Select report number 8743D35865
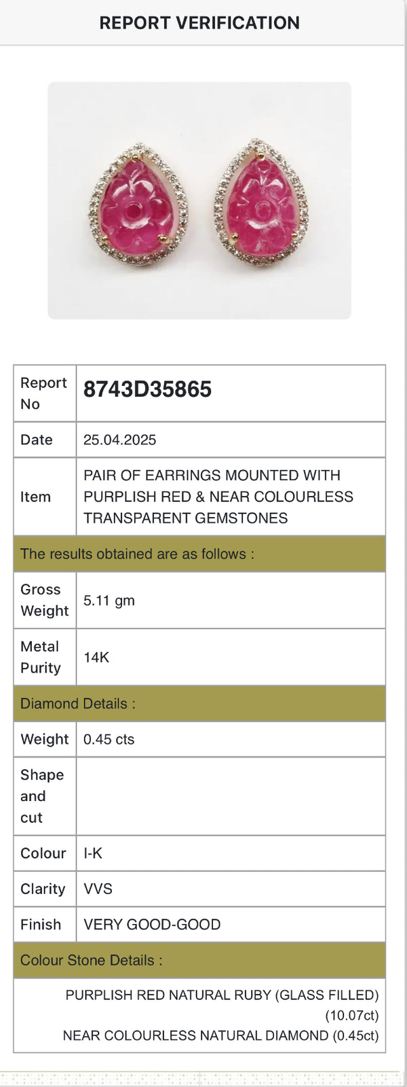This screenshot has height=1087, width=407. click(x=147, y=389)
